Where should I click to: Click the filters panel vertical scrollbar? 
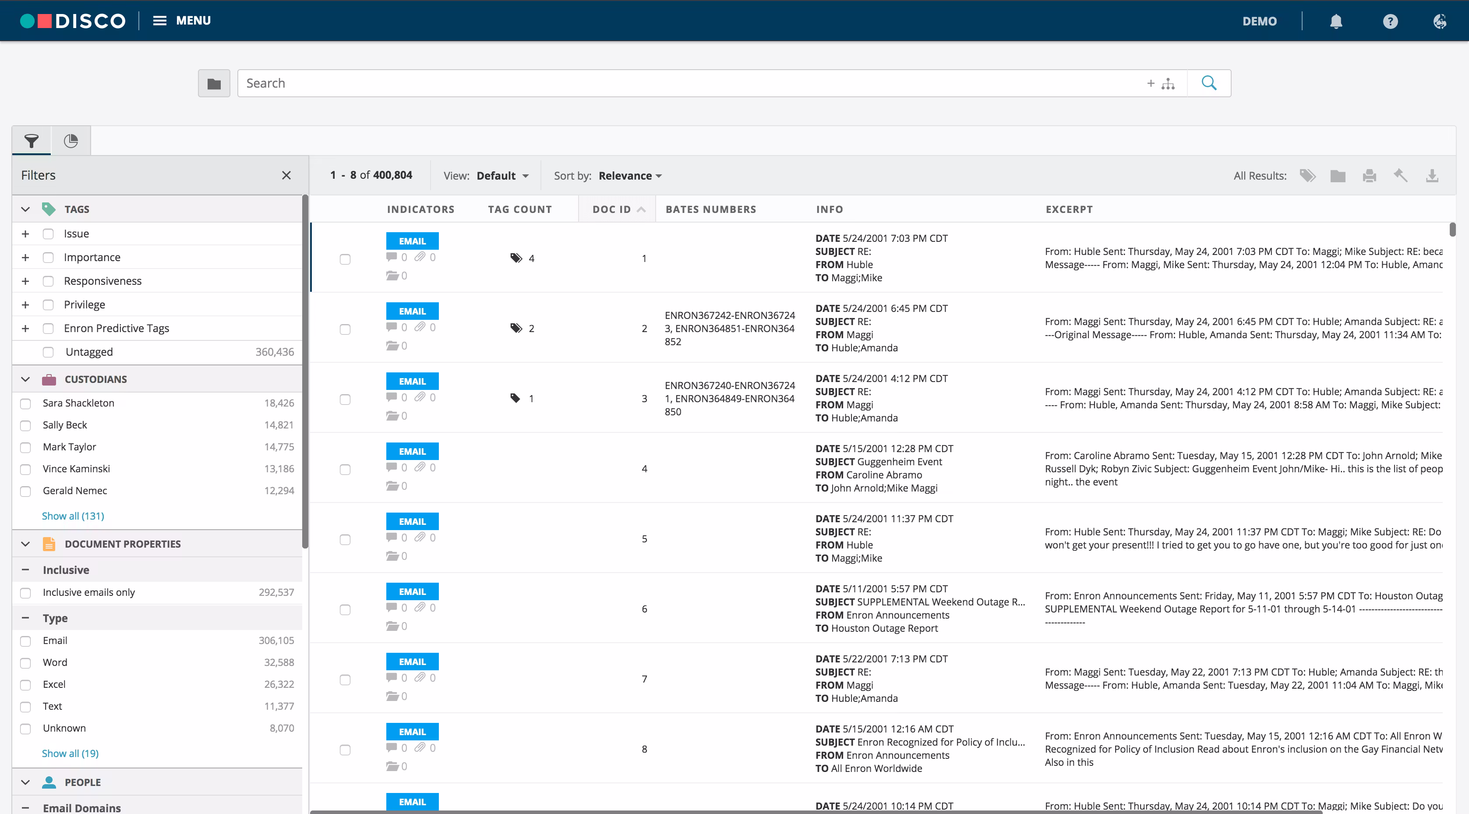coord(305,371)
